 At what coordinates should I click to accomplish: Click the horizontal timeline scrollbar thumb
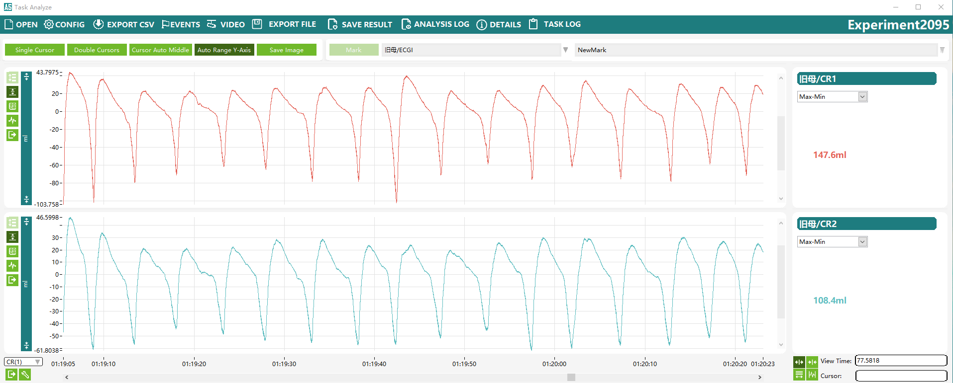[x=571, y=377]
